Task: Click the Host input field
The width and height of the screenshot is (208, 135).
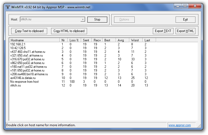Action: pyautogui.click(x=50, y=19)
